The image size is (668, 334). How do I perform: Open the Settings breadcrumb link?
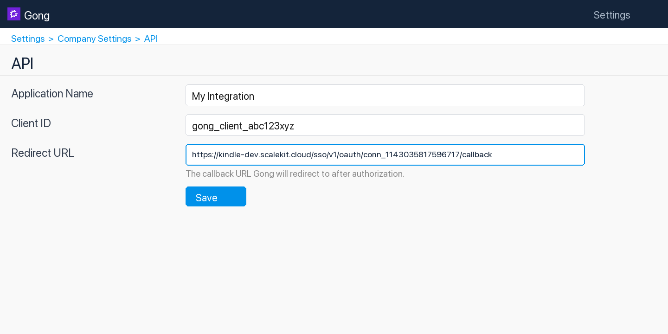[27, 39]
